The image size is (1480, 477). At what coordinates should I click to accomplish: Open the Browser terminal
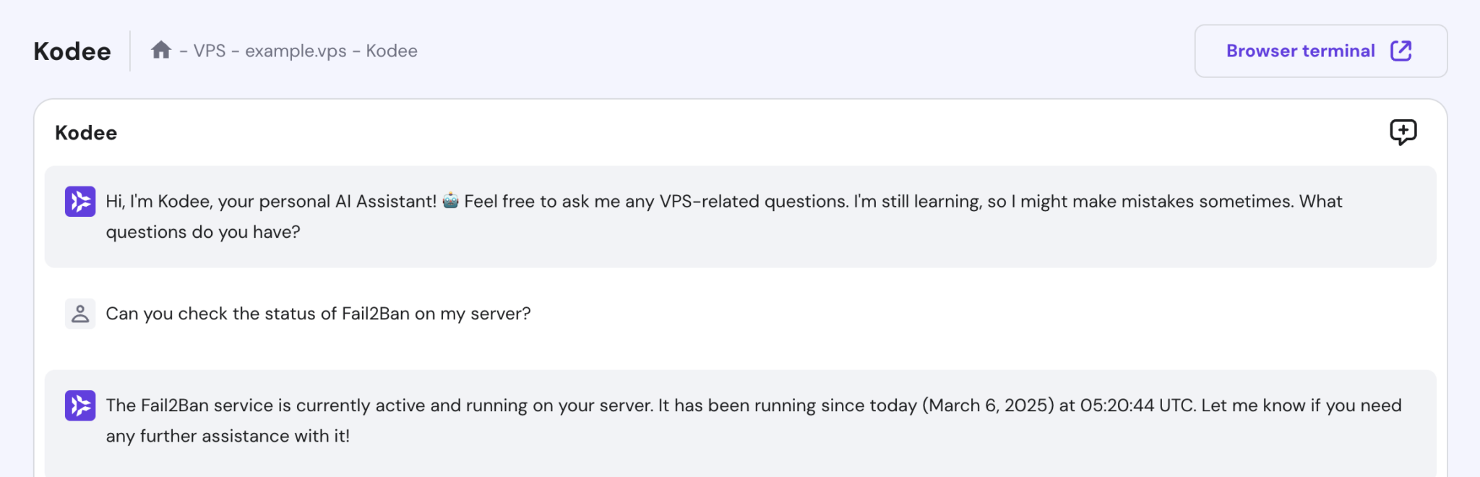tap(1320, 51)
